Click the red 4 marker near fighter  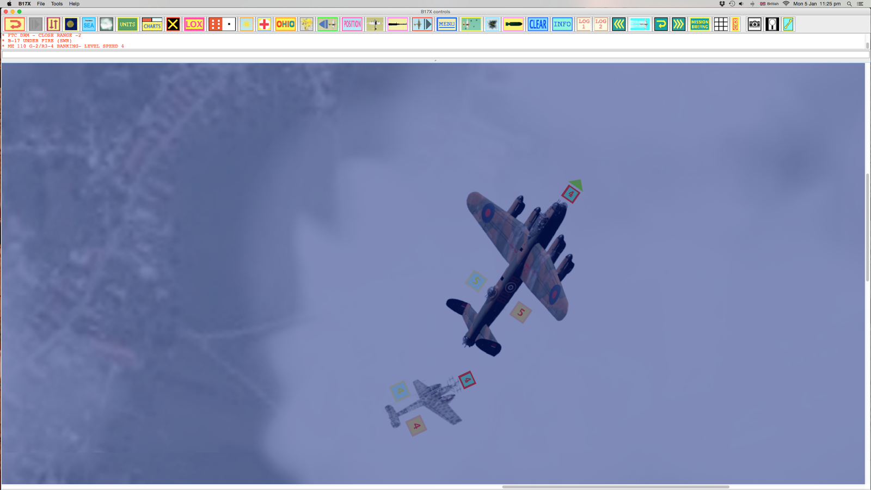467,380
